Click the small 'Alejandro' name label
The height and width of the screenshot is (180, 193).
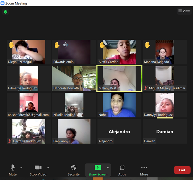[x=105, y=141]
